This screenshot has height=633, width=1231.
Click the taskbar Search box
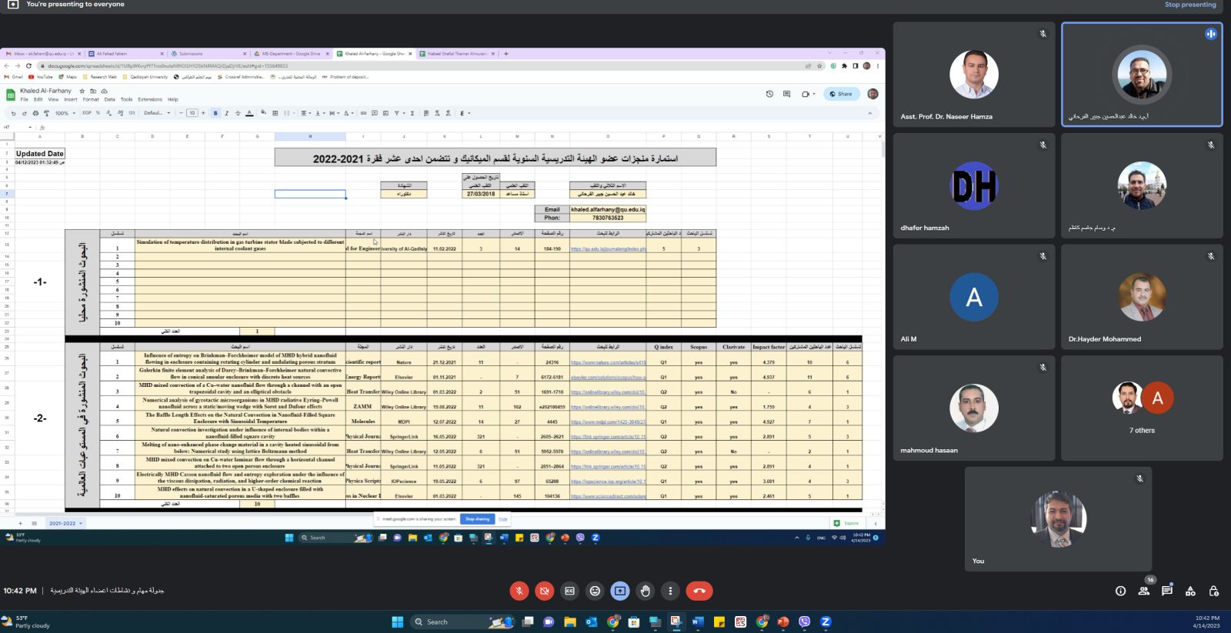tap(462, 621)
